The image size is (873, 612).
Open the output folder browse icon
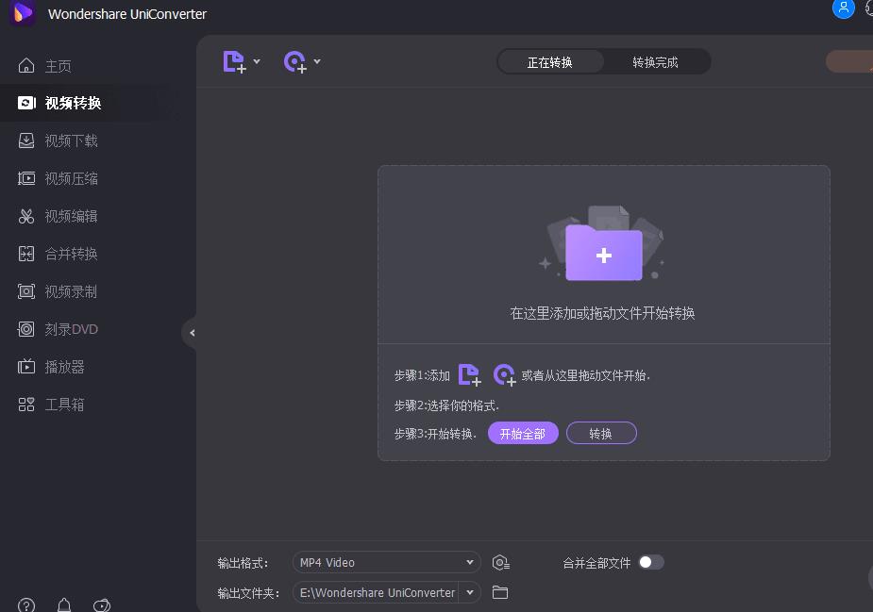(x=500, y=592)
